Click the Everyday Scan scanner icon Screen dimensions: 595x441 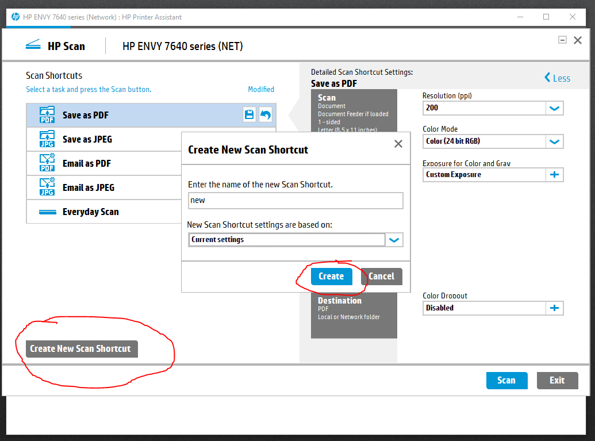[47, 212]
